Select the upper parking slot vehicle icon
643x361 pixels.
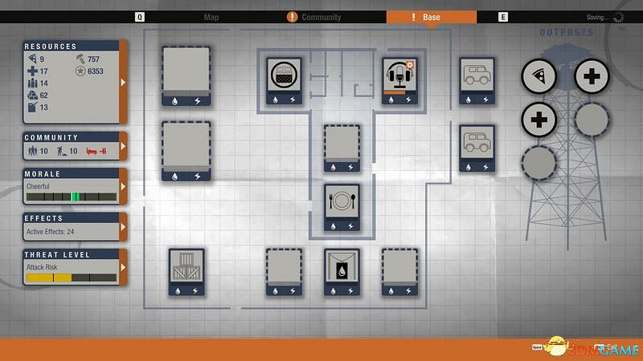click(x=477, y=77)
